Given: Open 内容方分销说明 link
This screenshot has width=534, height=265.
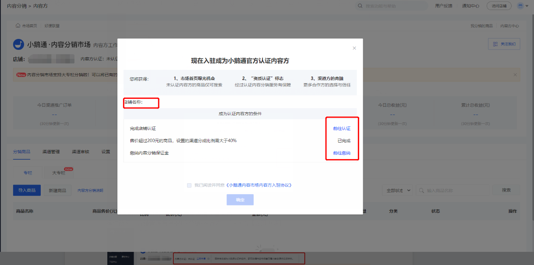Looking at the screenshot, I should coord(90,191).
